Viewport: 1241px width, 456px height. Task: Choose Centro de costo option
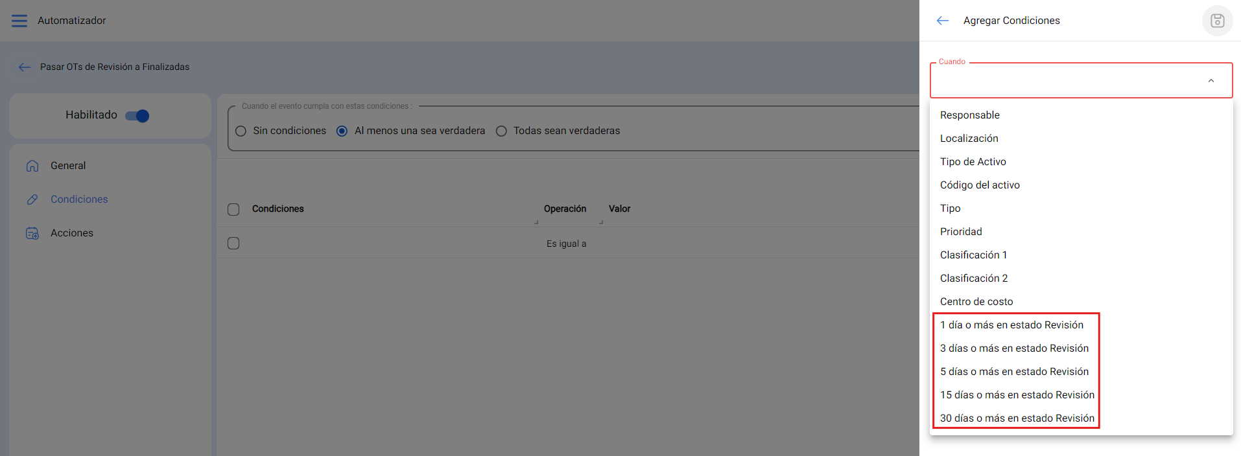976,302
